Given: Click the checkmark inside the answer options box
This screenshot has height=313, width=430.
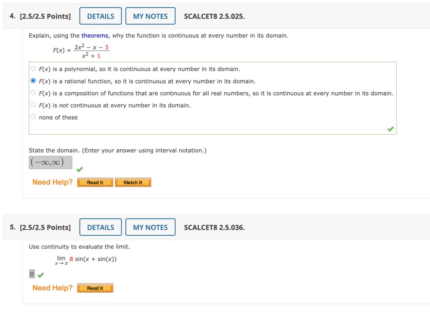Looking at the screenshot, I should pyautogui.click(x=391, y=128).
